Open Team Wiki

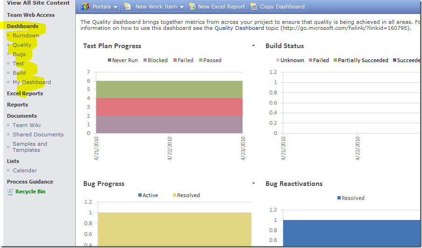(26, 125)
